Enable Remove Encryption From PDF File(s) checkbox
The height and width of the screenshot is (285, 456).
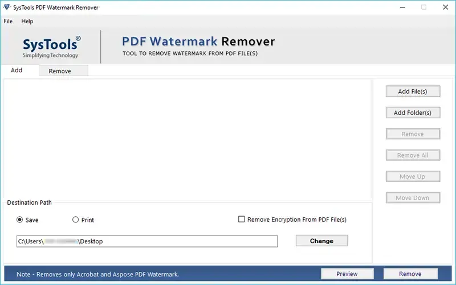tap(241, 219)
